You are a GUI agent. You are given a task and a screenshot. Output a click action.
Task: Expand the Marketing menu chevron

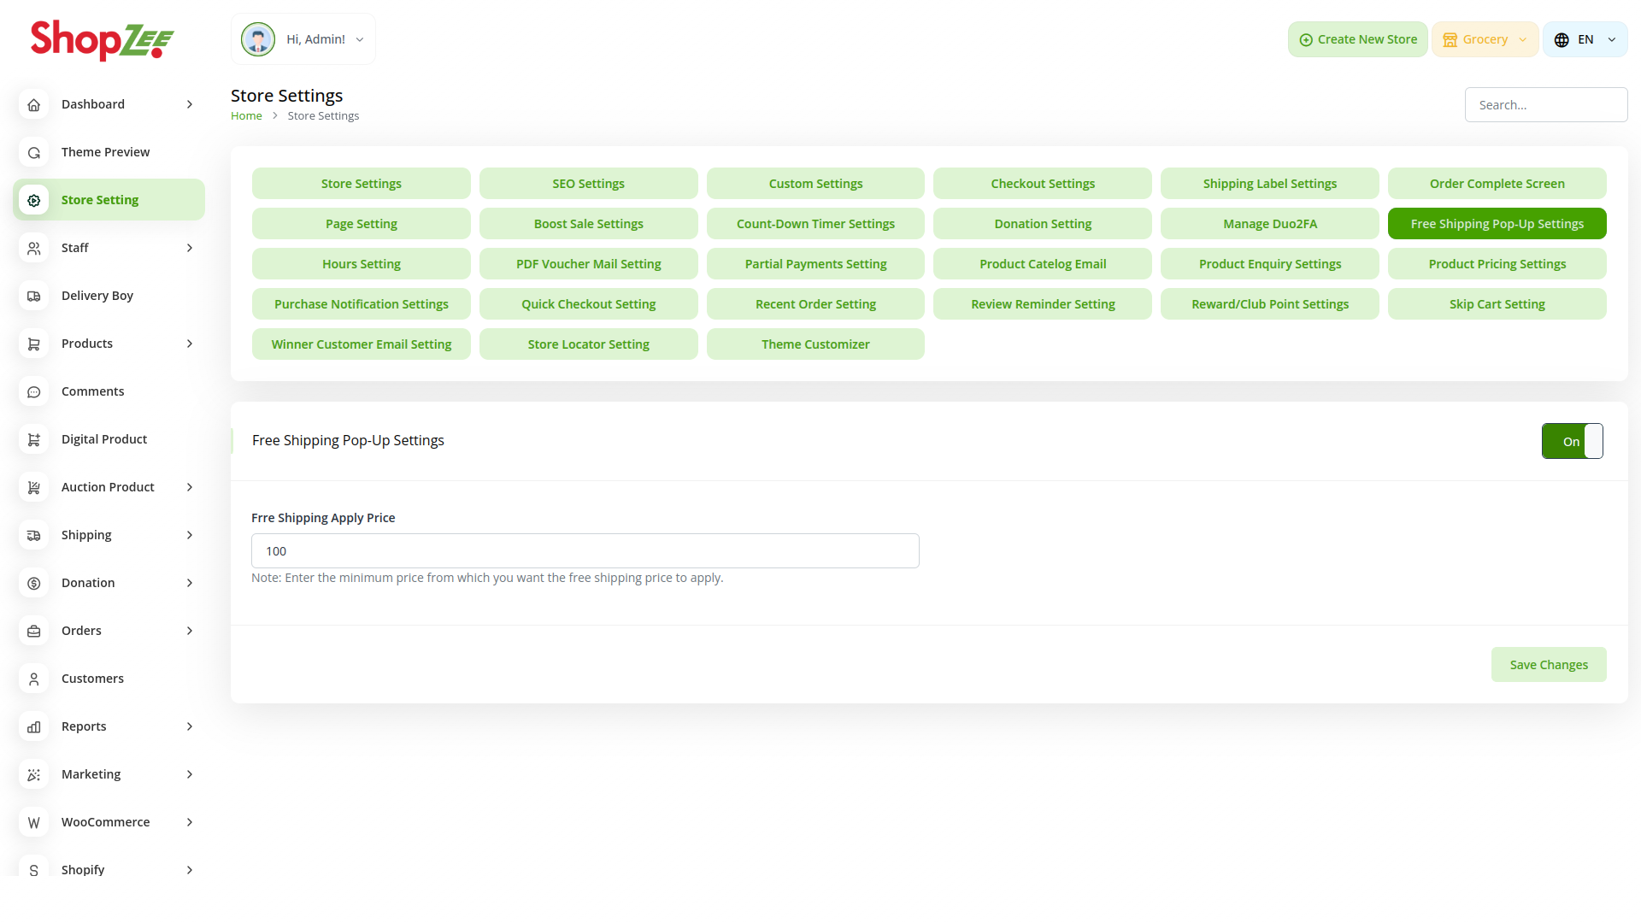click(x=190, y=774)
